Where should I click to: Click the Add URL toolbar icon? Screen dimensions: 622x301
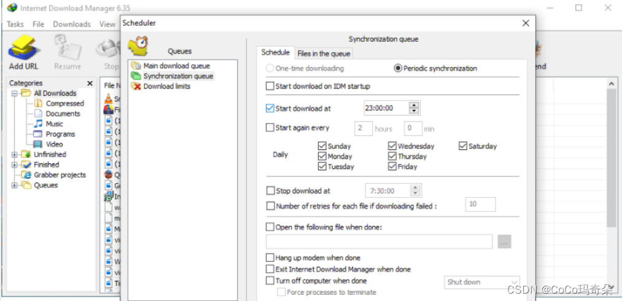(24, 49)
